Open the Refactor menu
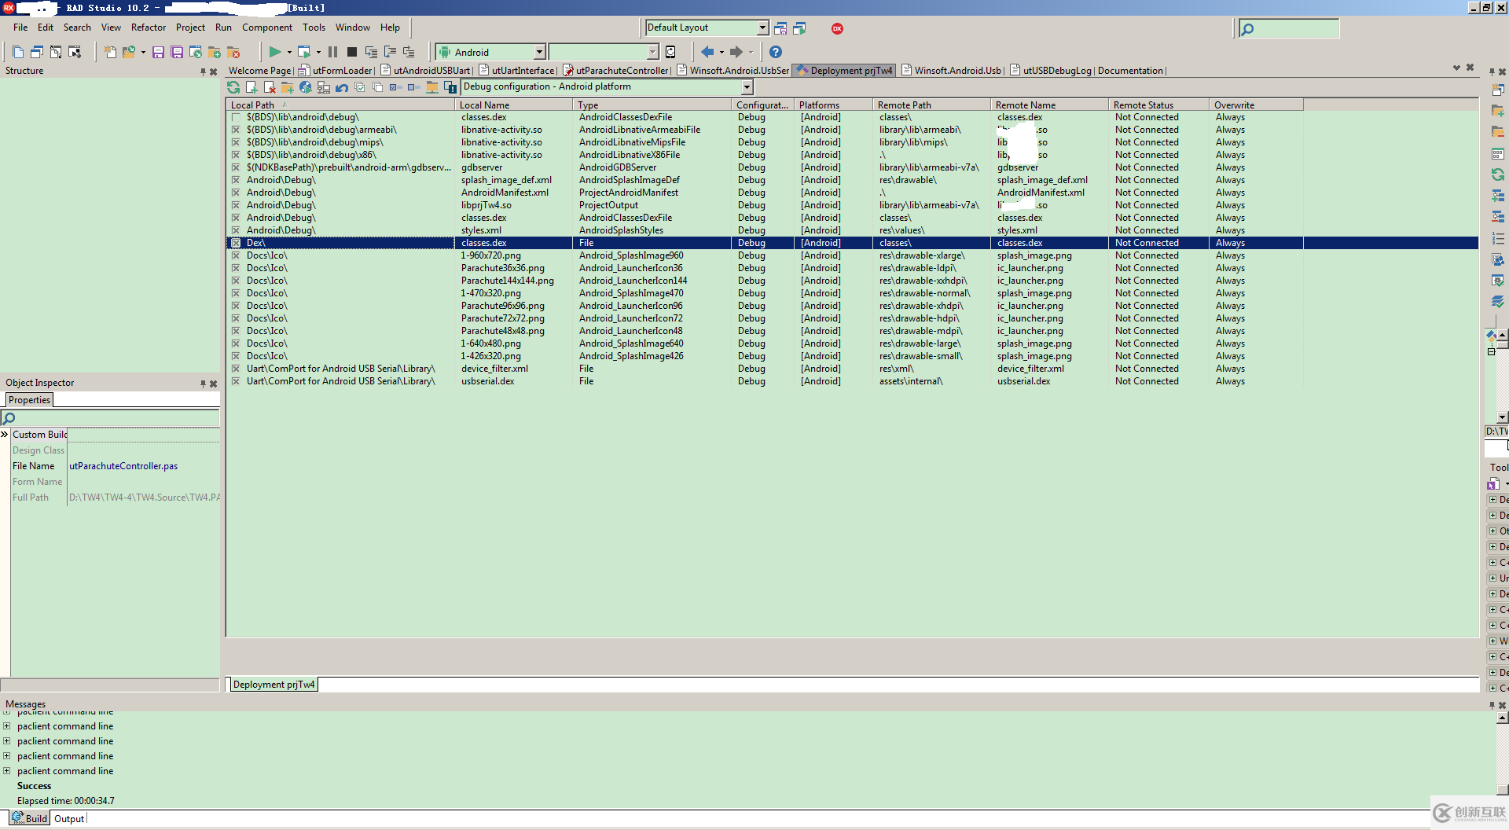 point(149,28)
